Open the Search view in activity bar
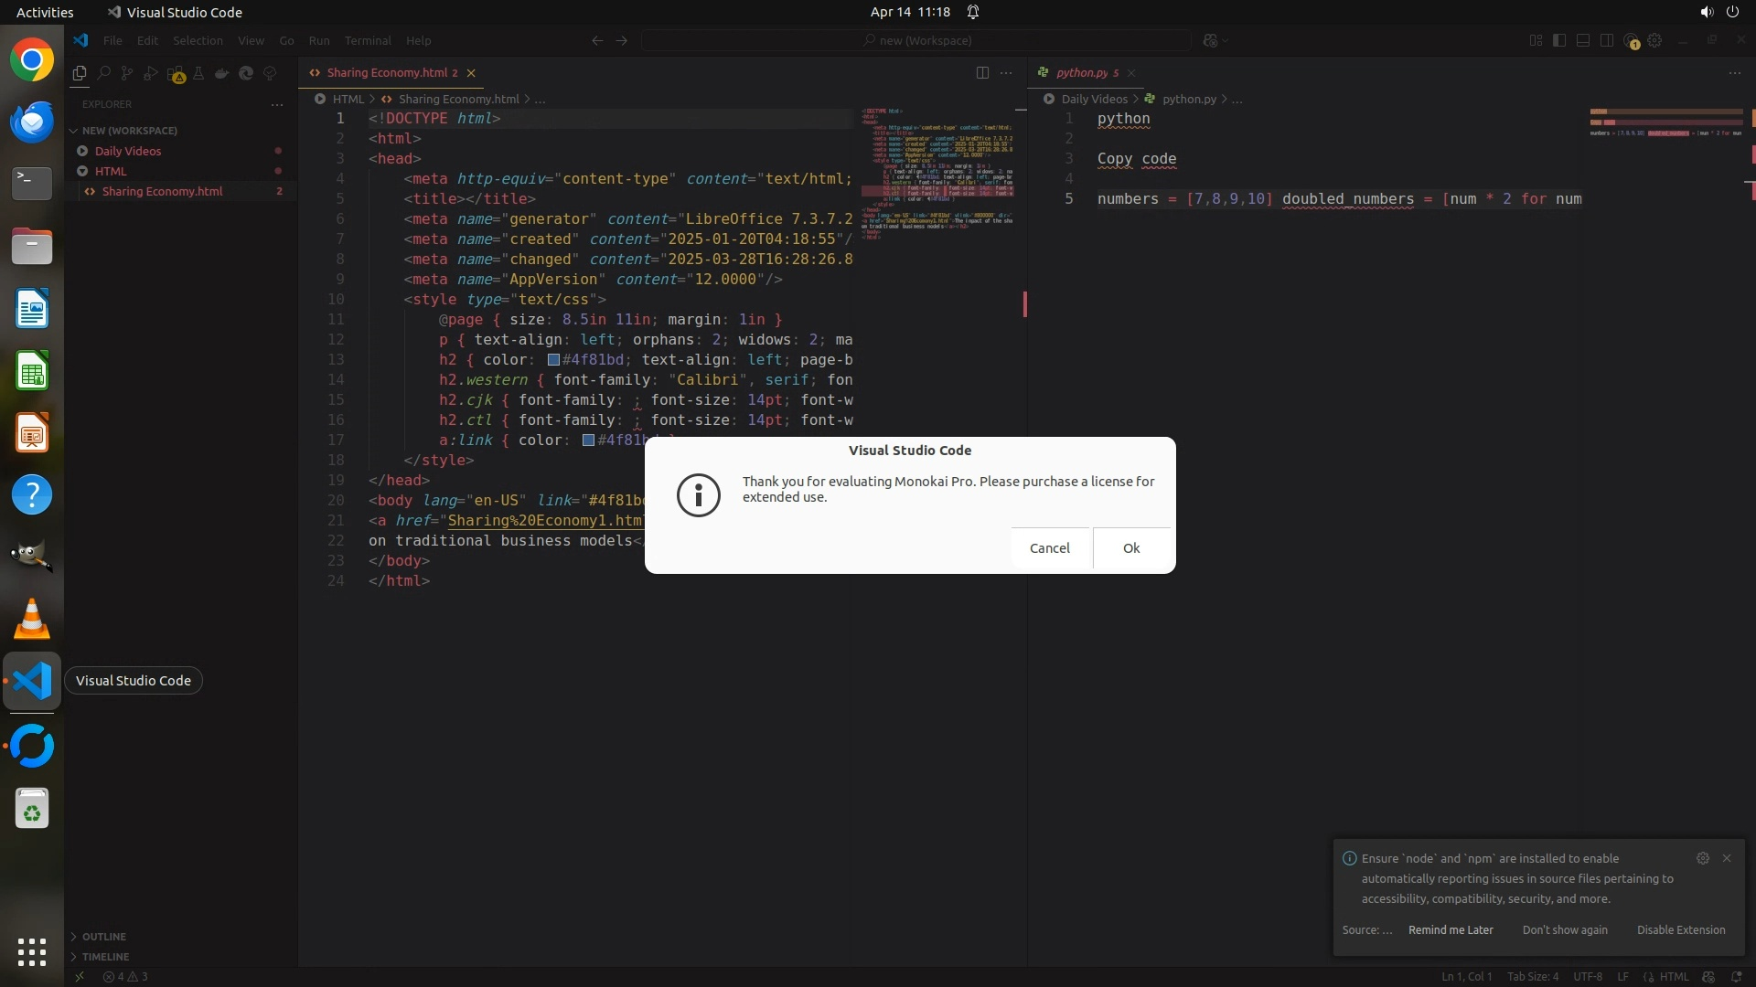 [103, 73]
